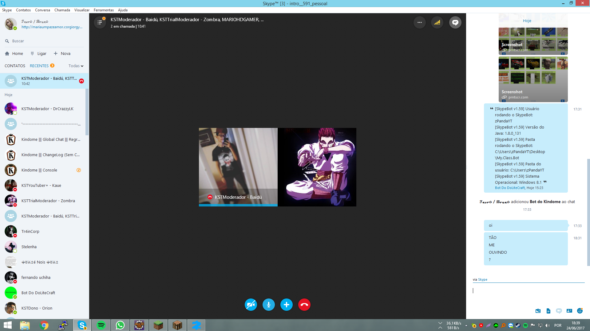Click the volume icon in system tray
This screenshot has height=331, width=590.
click(547, 325)
